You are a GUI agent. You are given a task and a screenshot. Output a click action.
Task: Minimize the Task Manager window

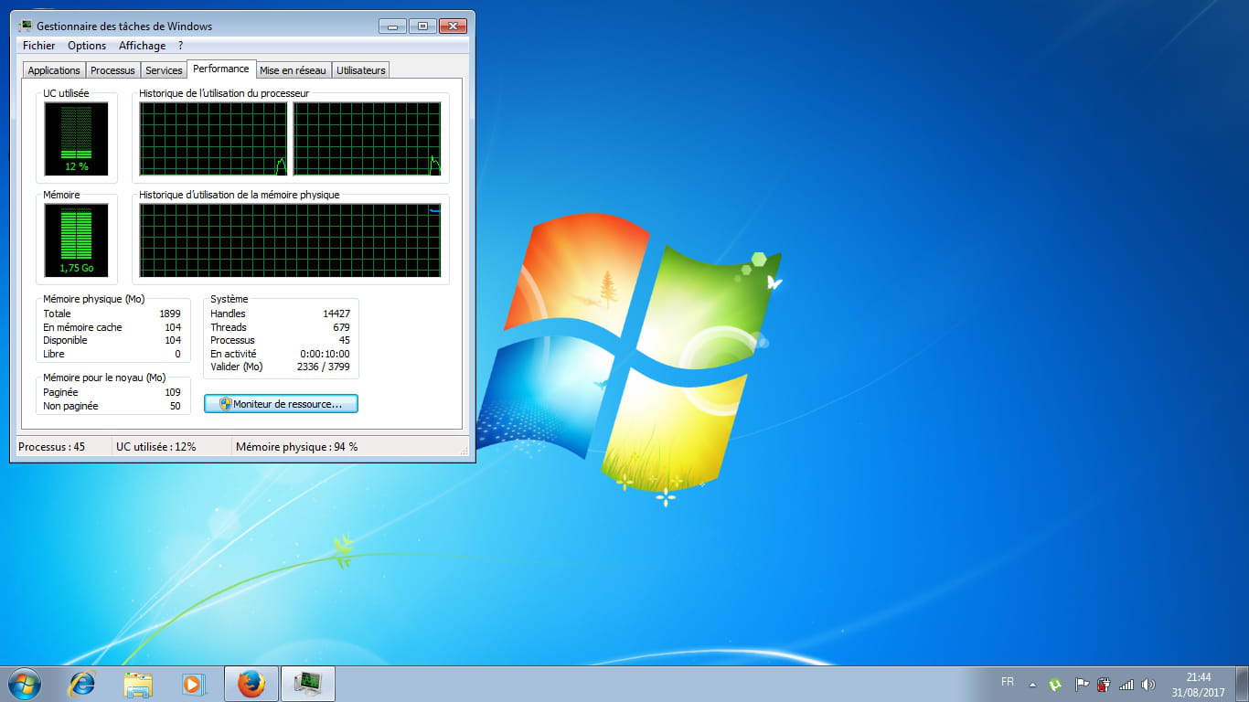[x=392, y=26]
